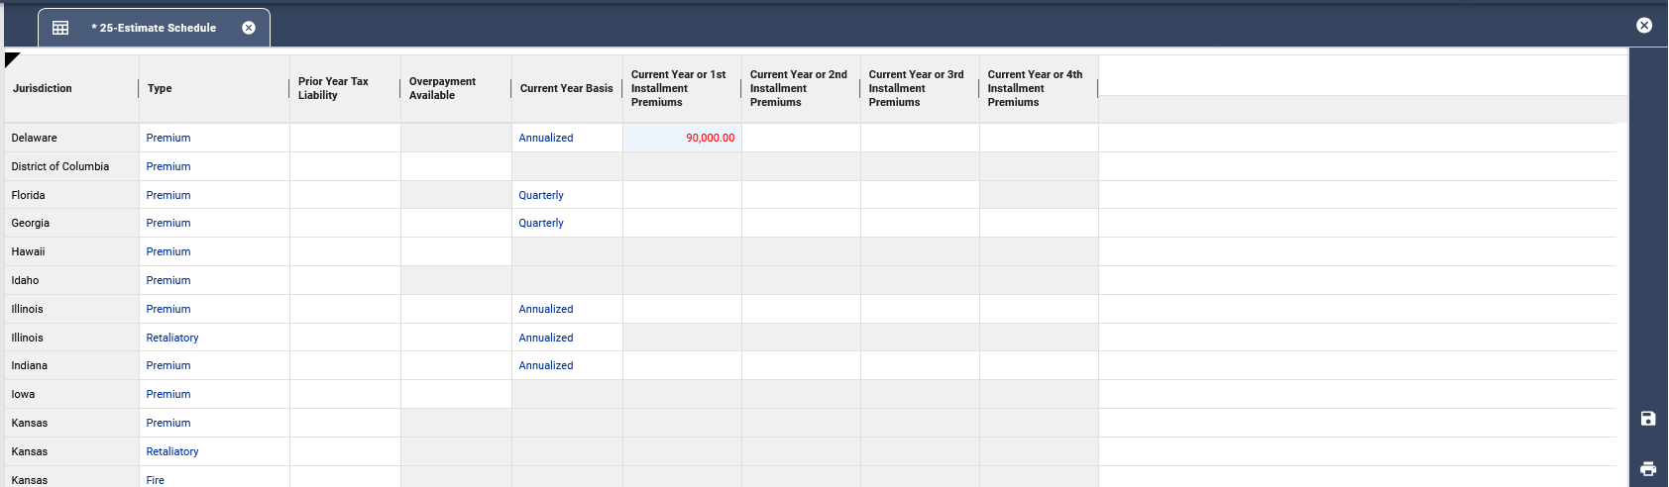
Task: Click the grid icon on the schedule tab
Action: pyautogui.click(x=60, y=28)
